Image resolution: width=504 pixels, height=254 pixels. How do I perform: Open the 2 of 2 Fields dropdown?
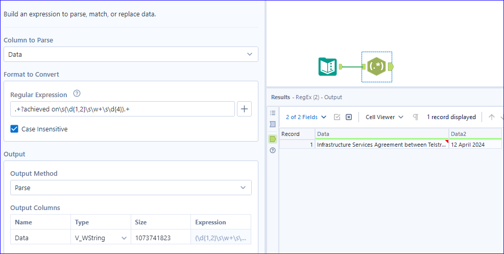point(306,117)
